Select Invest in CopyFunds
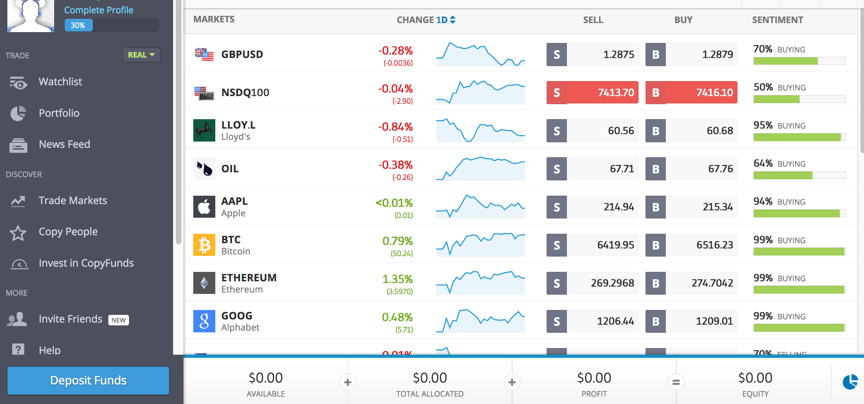This screenshot has height=404, width=864. 86,263
